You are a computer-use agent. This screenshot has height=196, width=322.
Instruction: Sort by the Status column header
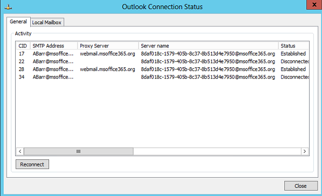point(293,46)
